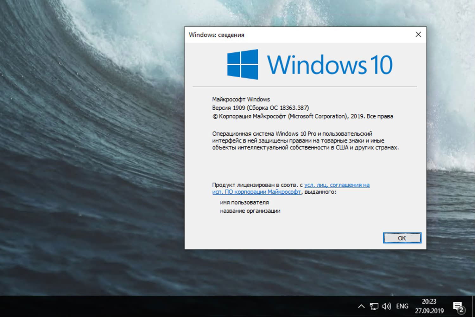475x317 pixels.
Task: Click an empty area of the taskbar
Action: [190, 306]
